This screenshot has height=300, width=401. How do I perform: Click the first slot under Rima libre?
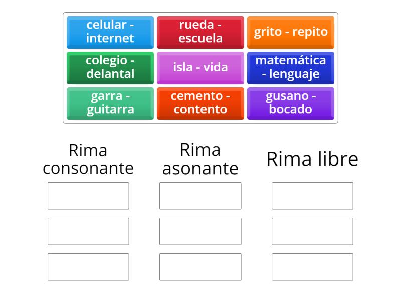pyautogui.click(x=312, y=196)
